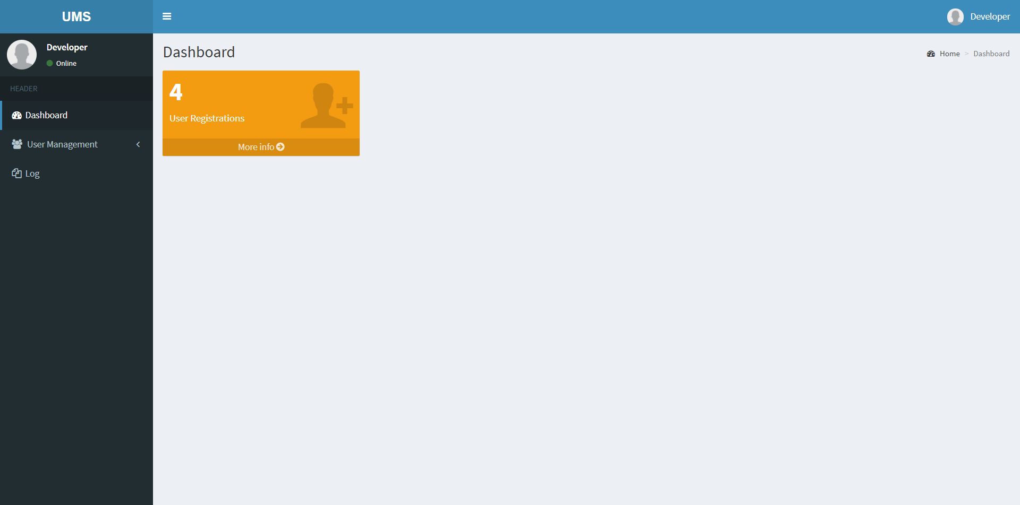This screenshot has height=505, width=1020.
Task: Open the User Management menu entry
Action: [76, 144]
